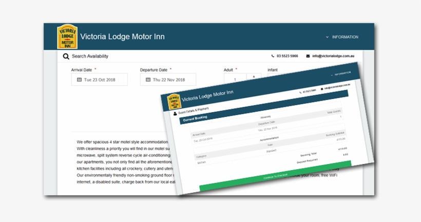Click the 'Search Availability' heading text
The height and width of the screenshot is (222, 421).
click(90, 56)
